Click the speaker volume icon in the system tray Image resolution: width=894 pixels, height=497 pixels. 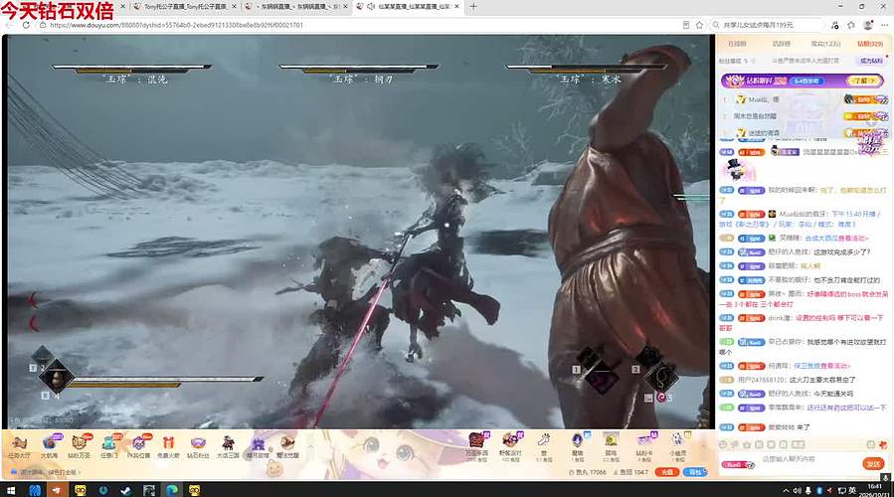798,490
